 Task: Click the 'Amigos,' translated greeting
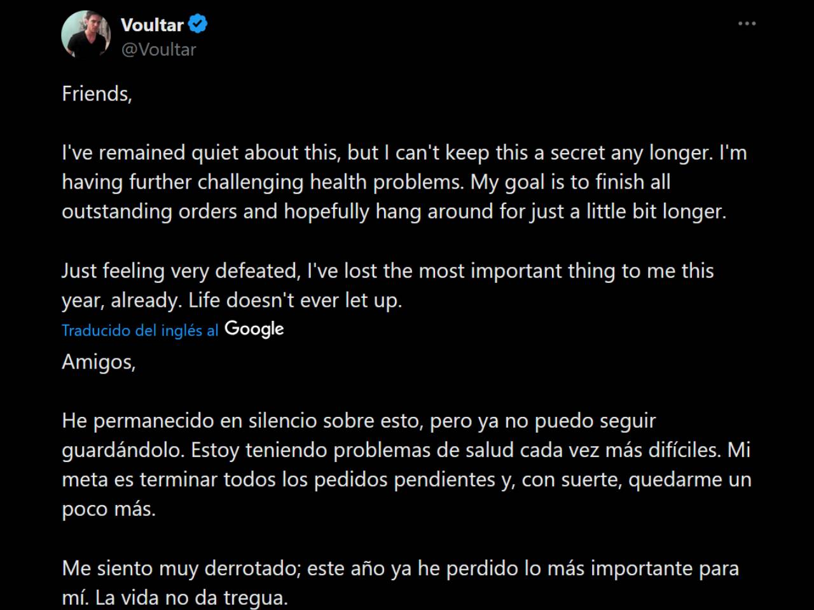(x=99, y=362)
